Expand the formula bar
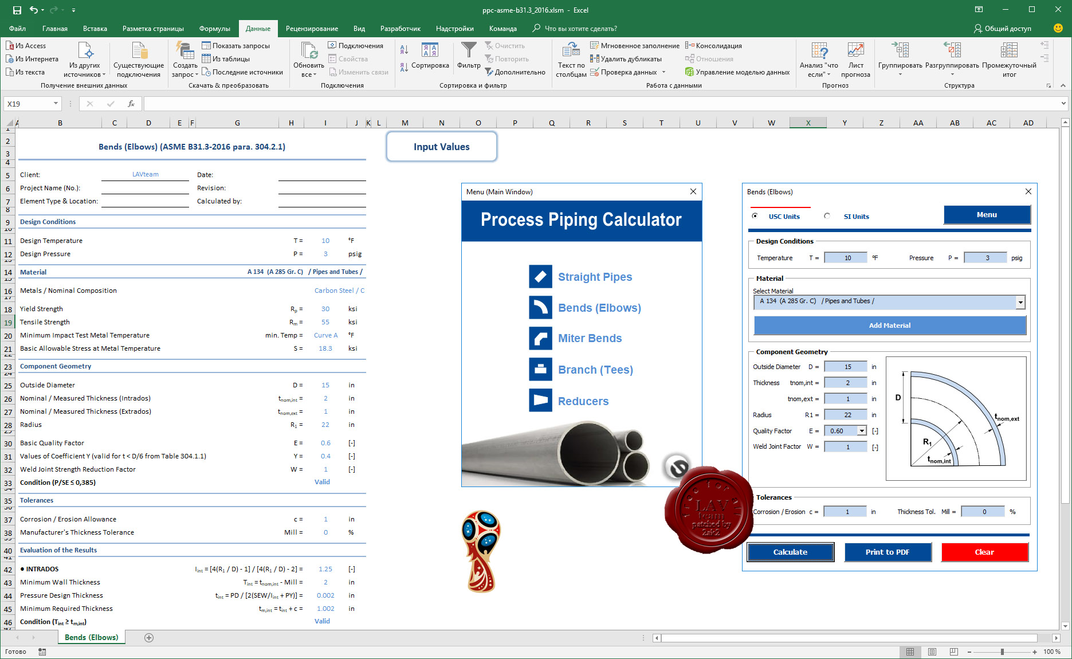The image size is (1072, 659). (x=1063, y=104)
